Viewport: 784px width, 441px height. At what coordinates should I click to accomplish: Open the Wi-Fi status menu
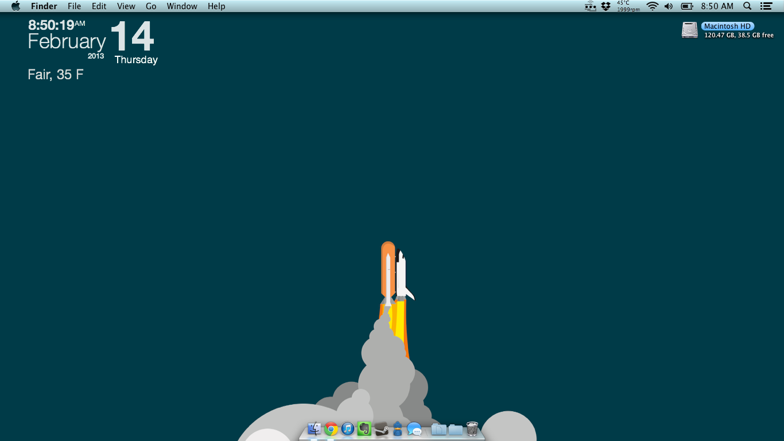pos(652,6)
